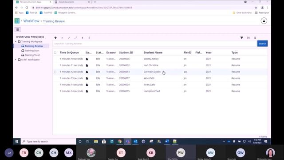This screenshot has height=160, width=284.
Task: Open document icon in Wise, Patti row
Action: 87,78
